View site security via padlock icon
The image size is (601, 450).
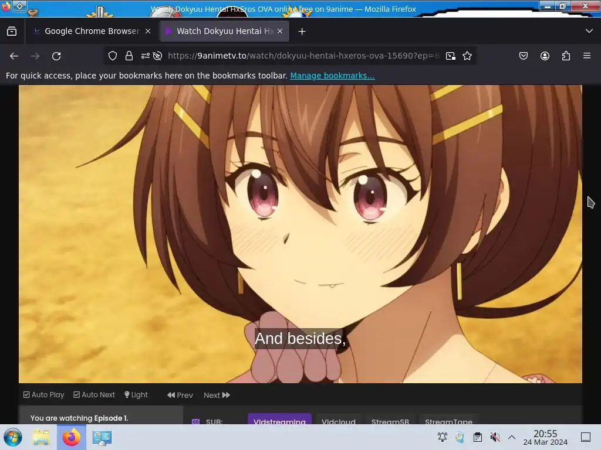129,56
